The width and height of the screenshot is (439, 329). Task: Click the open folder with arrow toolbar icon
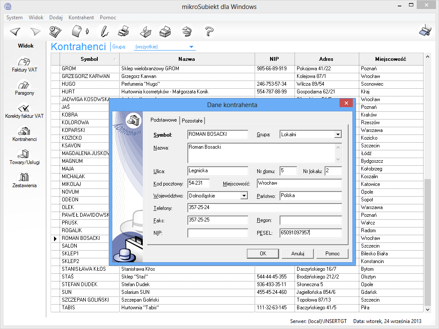point(145,31)
